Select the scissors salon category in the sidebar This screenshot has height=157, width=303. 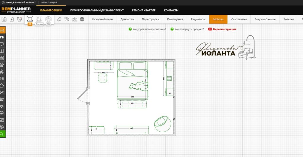tap(2, 92)
